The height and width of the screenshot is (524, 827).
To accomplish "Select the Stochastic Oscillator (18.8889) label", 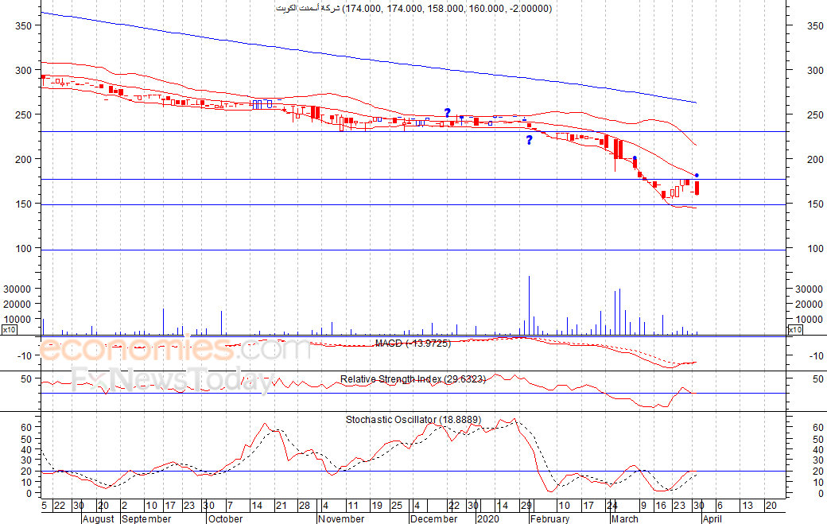I will [x=413, y=420].
